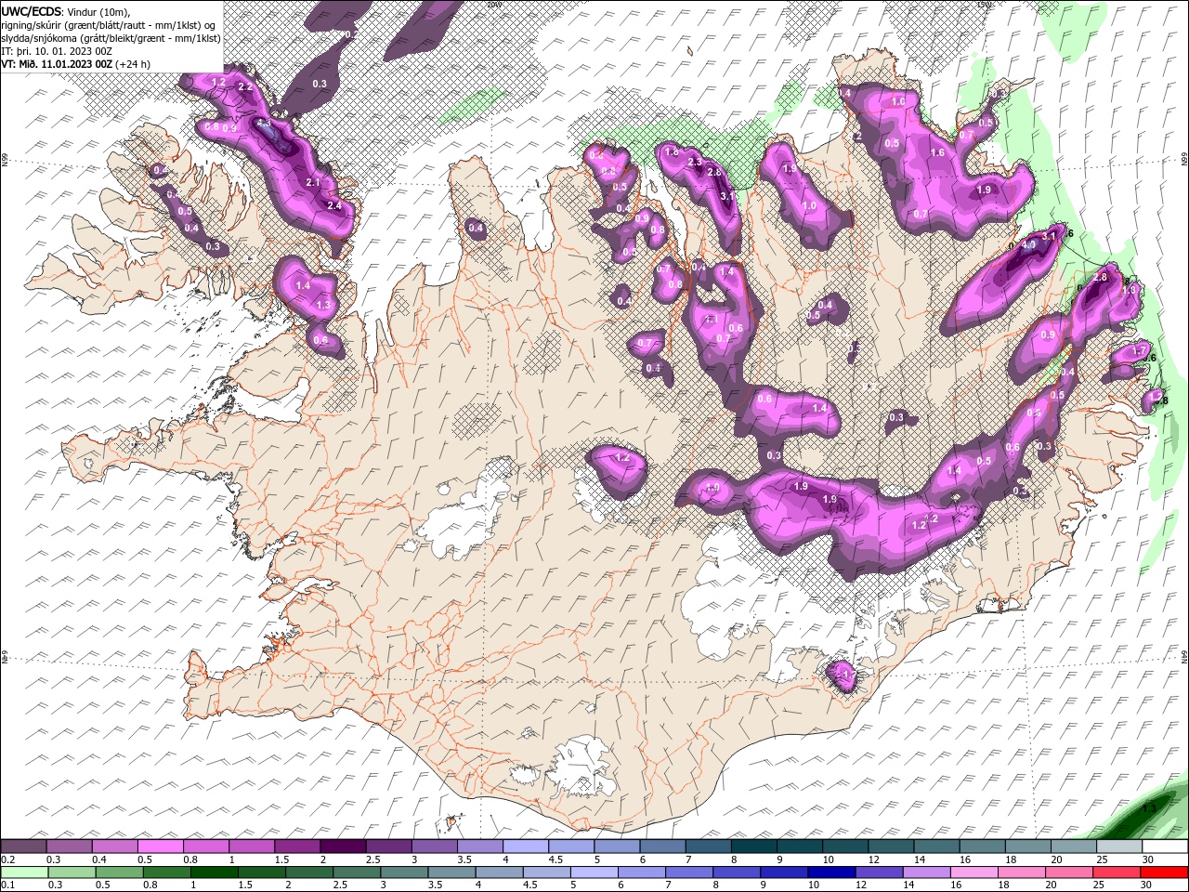The height and width of the screenshot is (892, 1189).
Task: Click the 'VT: Mið. 11.01.2023 00Z (+24 h)' line
Action: pyautogui.click(x=76, y=64)
